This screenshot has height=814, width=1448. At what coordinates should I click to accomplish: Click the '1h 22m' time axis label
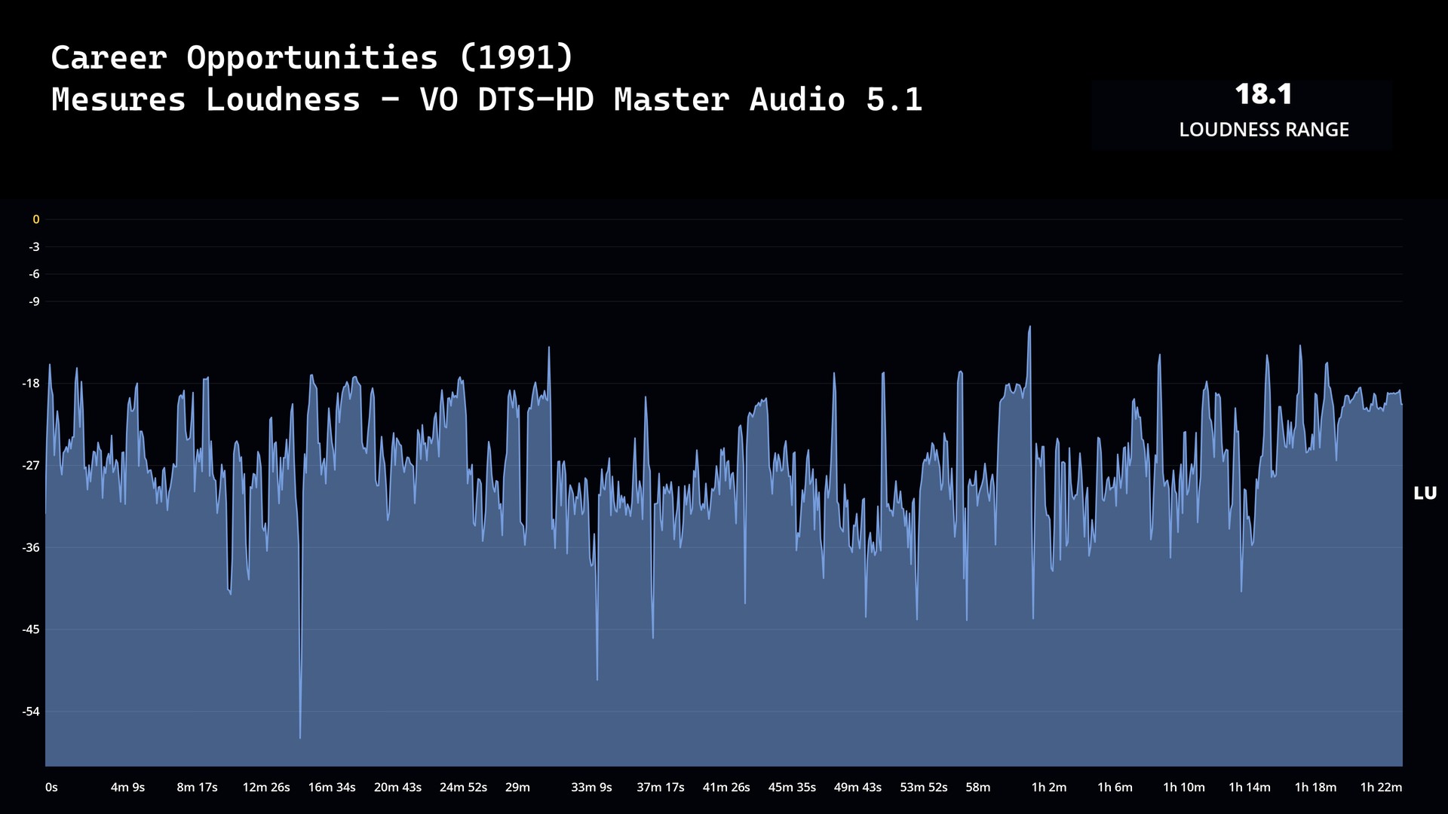1381,787
